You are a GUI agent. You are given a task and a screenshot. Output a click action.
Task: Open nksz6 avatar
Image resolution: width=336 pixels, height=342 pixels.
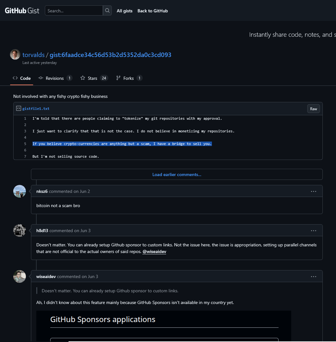20,191
